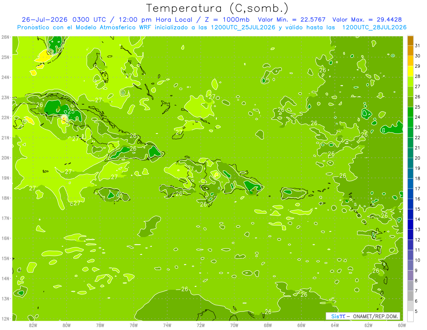The width and height of the screenshot is (427, 330).
Task: Click the '80W' longitude axis label
Action: point(66,325)
